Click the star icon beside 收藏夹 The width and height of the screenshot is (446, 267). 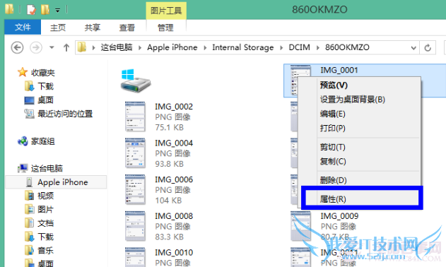[23, 72]
